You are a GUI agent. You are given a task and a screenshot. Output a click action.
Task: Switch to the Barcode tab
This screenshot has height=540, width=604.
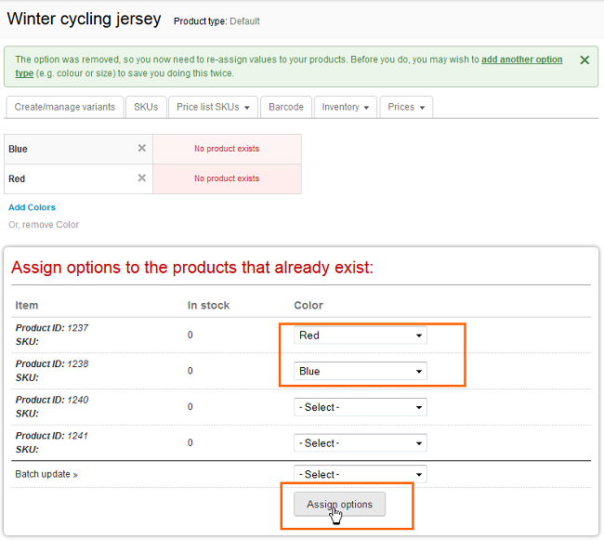coord(286,107)
